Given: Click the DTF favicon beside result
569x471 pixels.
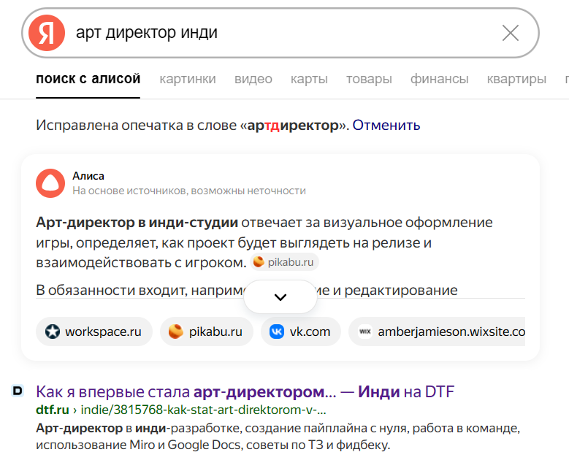Looking at the screenshot, I should [18, 391].
